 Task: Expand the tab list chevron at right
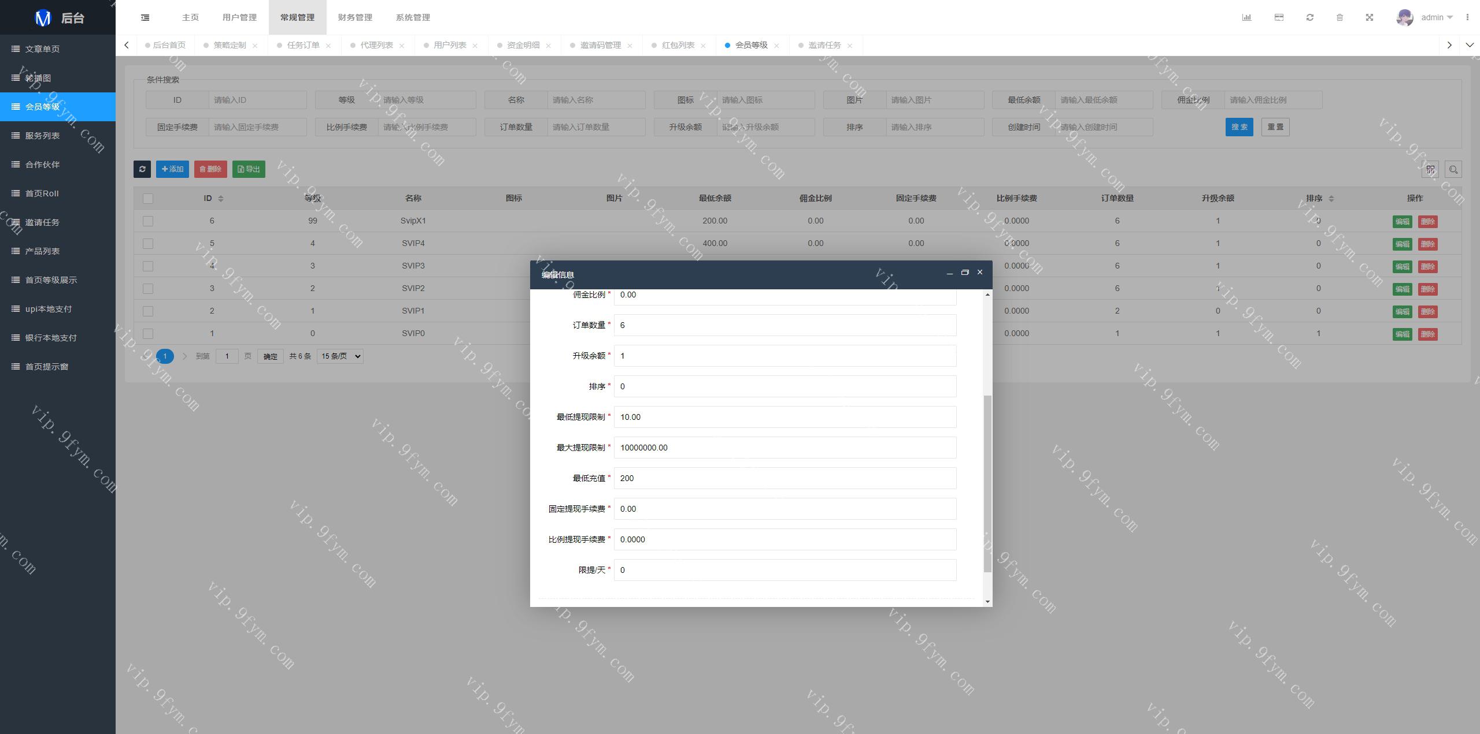tap(1469, 45)
